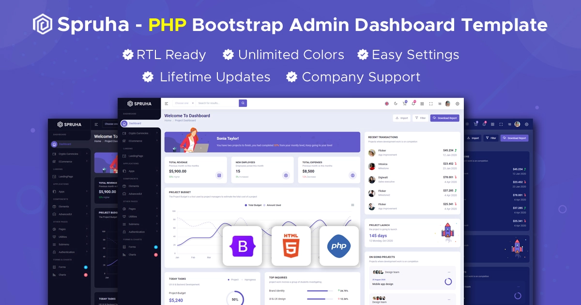The height and width of the screenshot is (305, 581).
Task: Click the Import button in light dashboard
Action: click(401, 118)
